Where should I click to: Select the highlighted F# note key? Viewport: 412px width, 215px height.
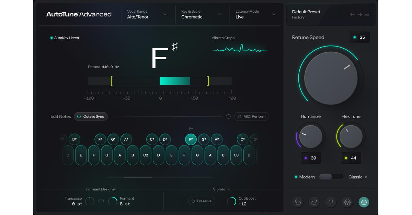tap(191, 139)
